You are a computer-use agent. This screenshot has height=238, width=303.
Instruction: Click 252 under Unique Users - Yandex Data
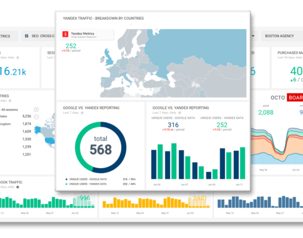coord(222,125)
